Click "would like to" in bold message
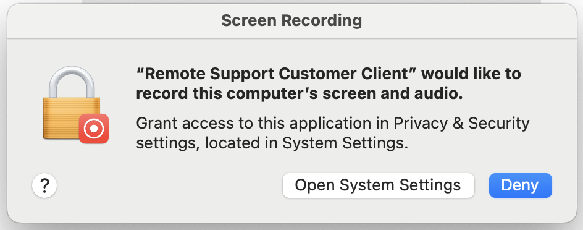This screenshot has height=230, width=583. 471,74
